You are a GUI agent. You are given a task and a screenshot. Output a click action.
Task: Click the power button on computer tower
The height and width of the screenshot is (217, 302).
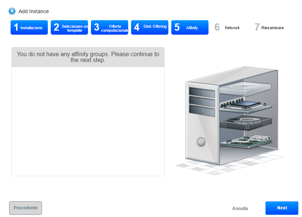(201, 142)
